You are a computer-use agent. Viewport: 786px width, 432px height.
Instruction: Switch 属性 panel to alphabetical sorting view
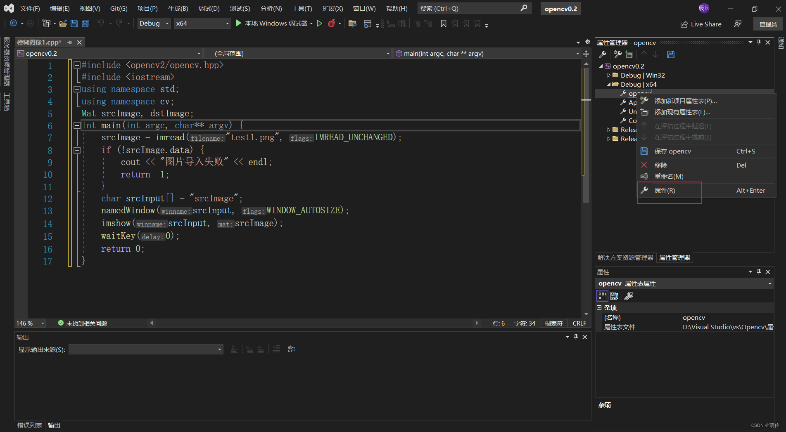click(614, 295)
